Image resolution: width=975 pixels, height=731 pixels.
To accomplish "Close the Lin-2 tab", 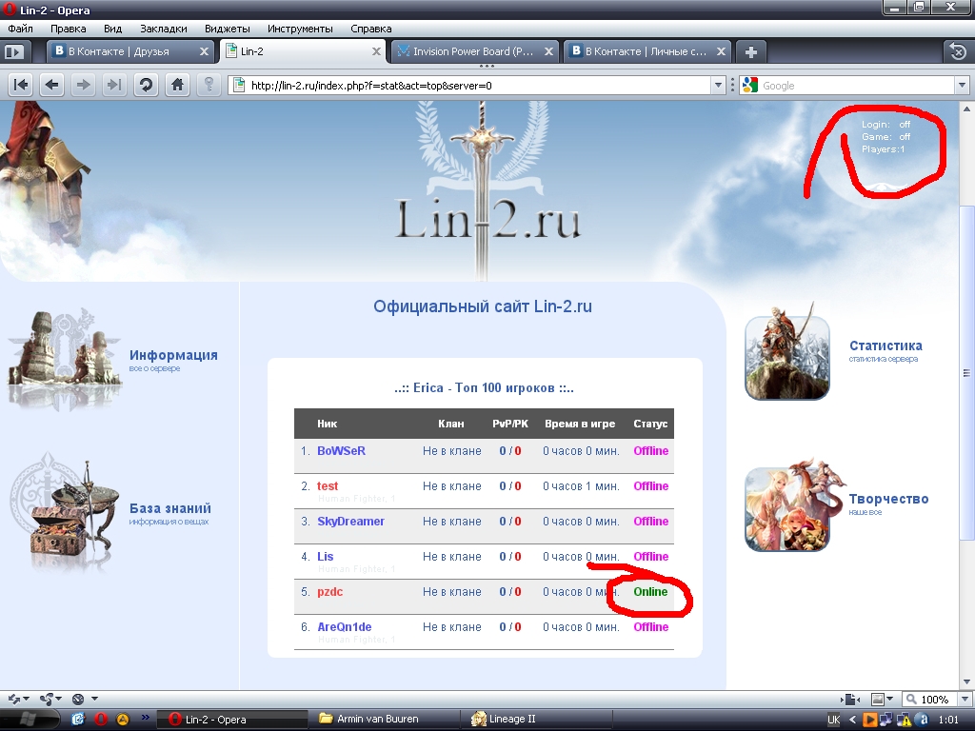I will pos(376,51).
